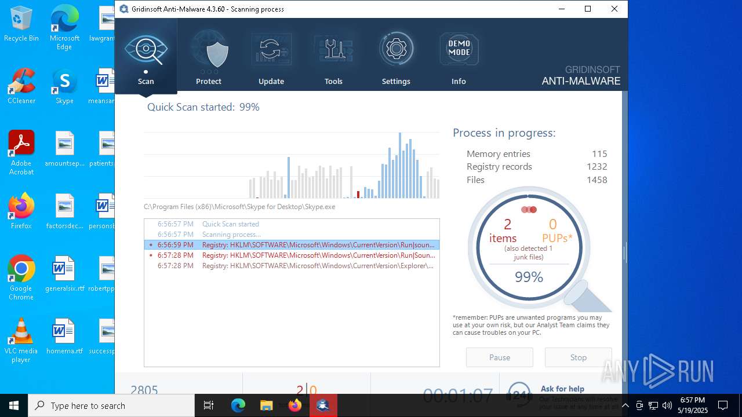Click the Scan tab label
This screenshot has height=417, width=742.
click(x=146, y=82)
